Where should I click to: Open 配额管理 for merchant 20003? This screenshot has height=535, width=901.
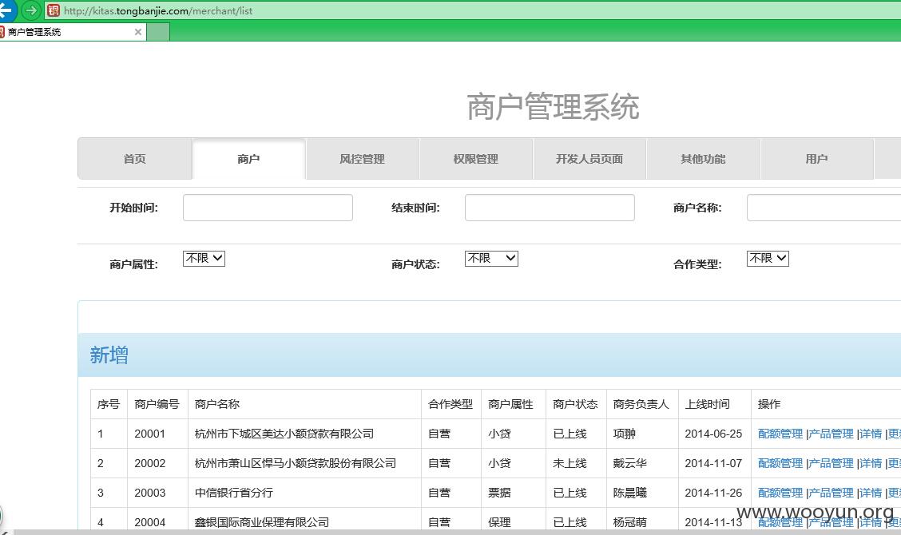click(780, 493)
